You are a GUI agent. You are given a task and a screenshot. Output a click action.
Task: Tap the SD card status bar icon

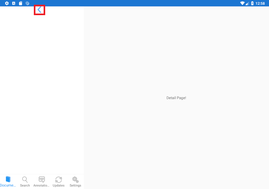click(21, 3)
